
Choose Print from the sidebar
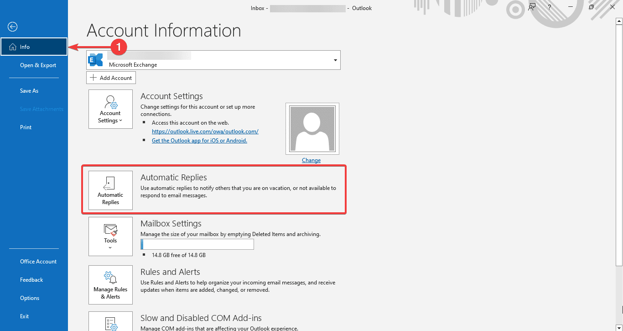26,127
